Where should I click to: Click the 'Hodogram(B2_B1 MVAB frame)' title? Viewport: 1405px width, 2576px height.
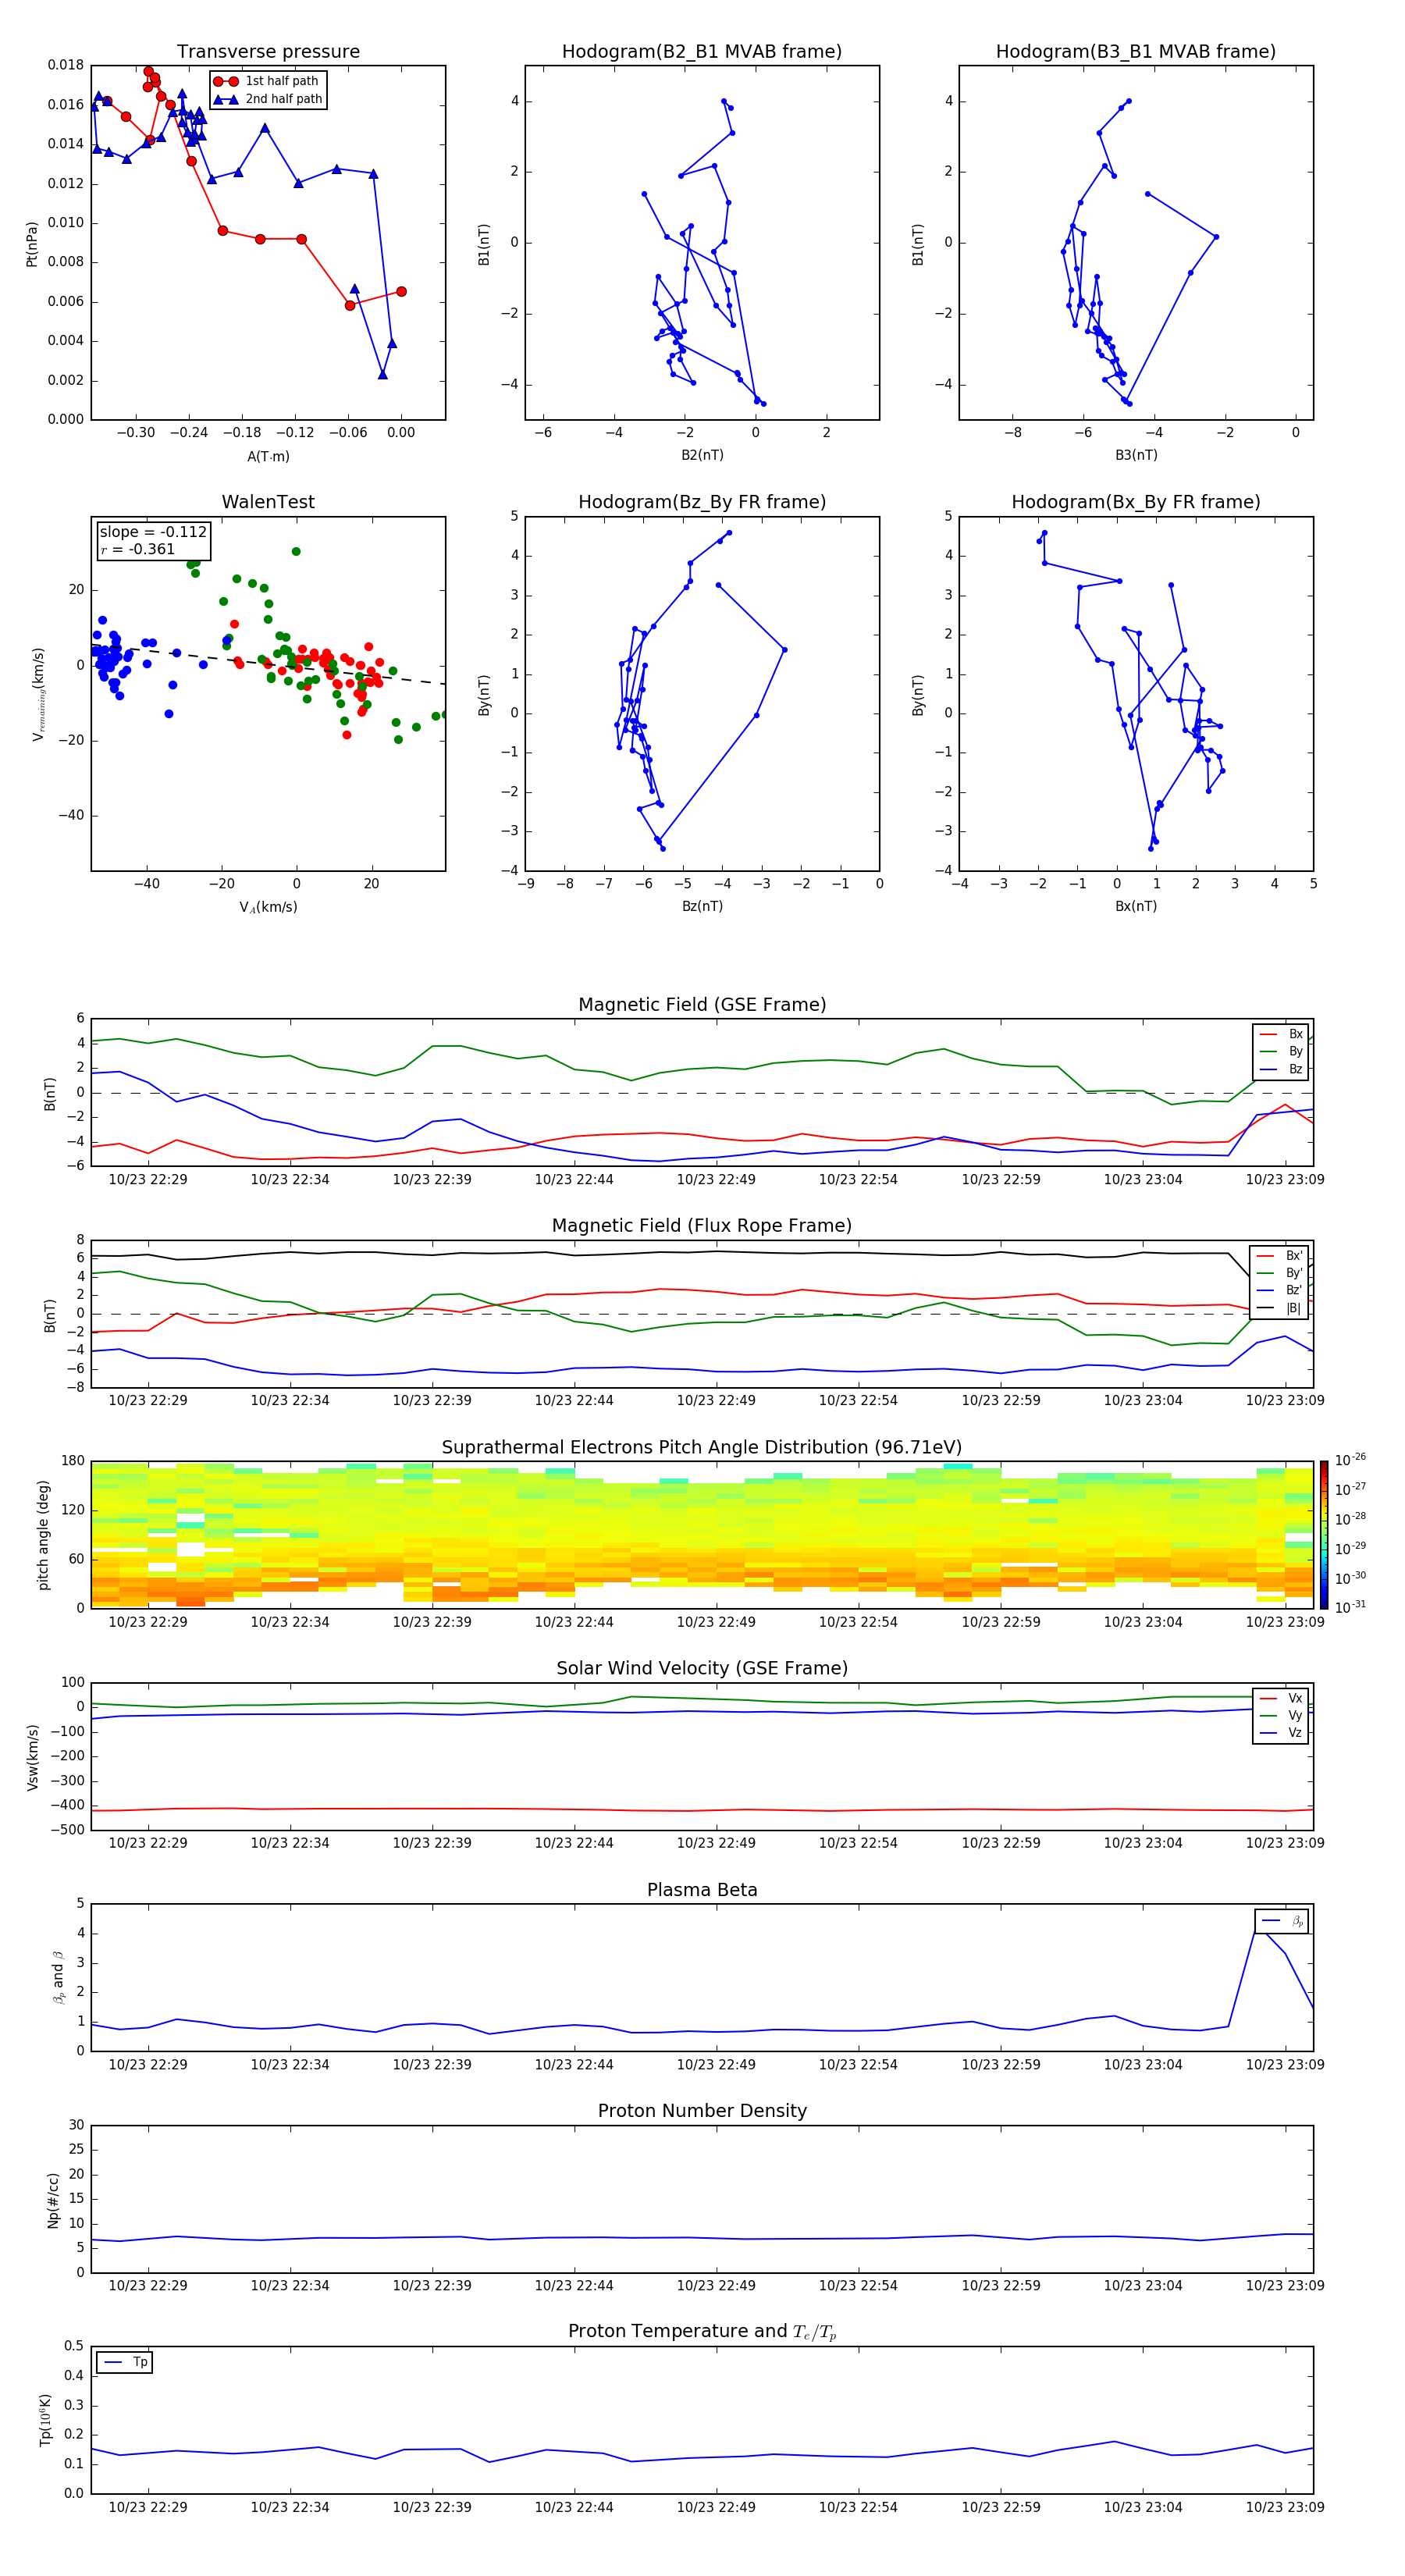coord(702,52)
